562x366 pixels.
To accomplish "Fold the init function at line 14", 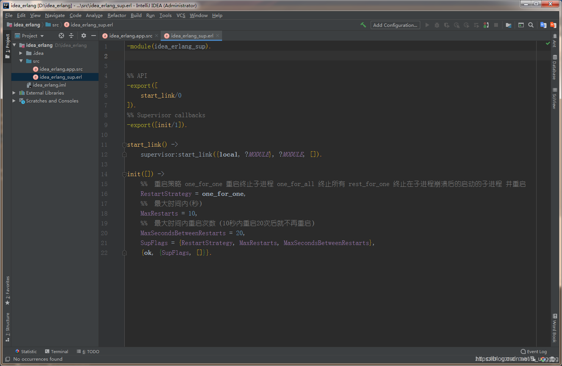I will pos(124,174).
